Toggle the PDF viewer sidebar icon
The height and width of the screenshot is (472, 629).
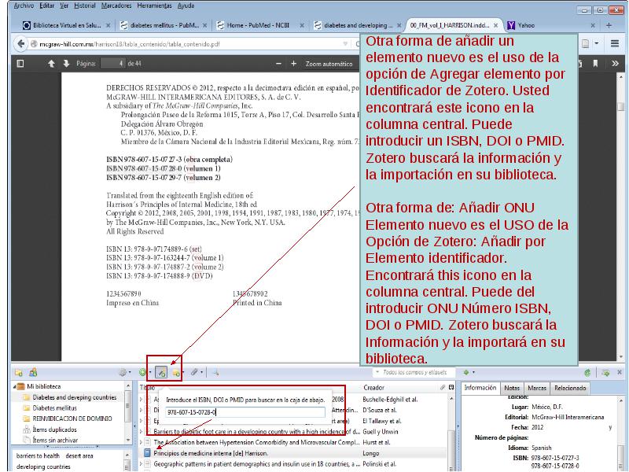tap(20, 64)
